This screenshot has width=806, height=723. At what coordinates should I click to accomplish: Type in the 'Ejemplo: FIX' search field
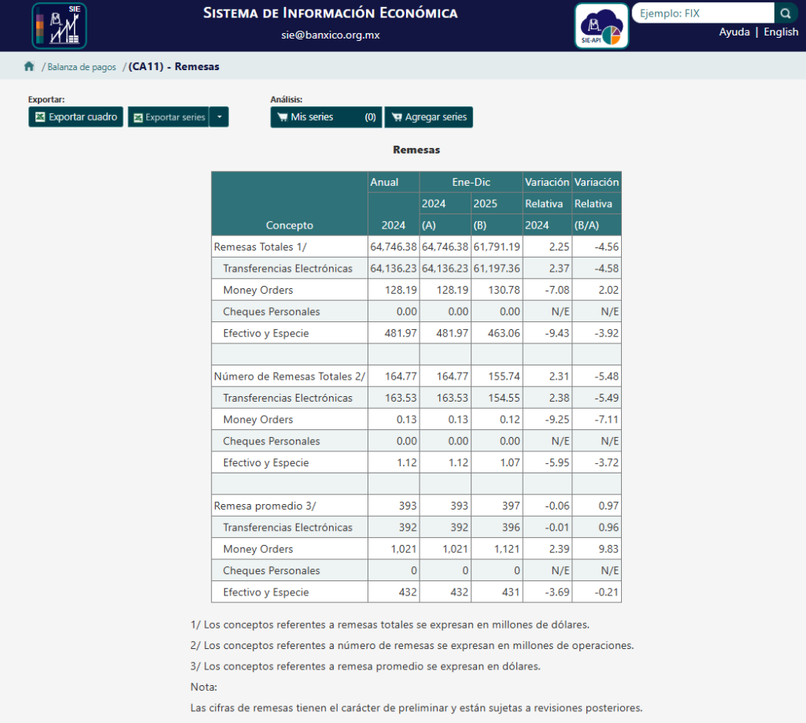(702, 13)
